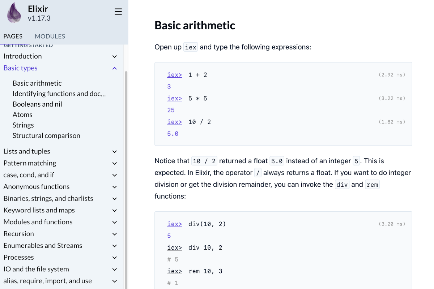The width and height of the screenshot is (434, 289).
Task: Click the inline code div
Action: (x=342, y=185)
